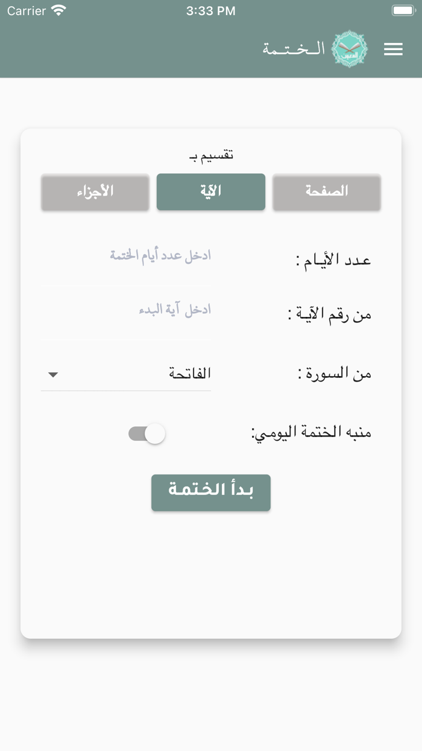Viewport: 422px width, 751px height.
Task: Click the تقسيم بـ section heading
Action: coord(210,155)
